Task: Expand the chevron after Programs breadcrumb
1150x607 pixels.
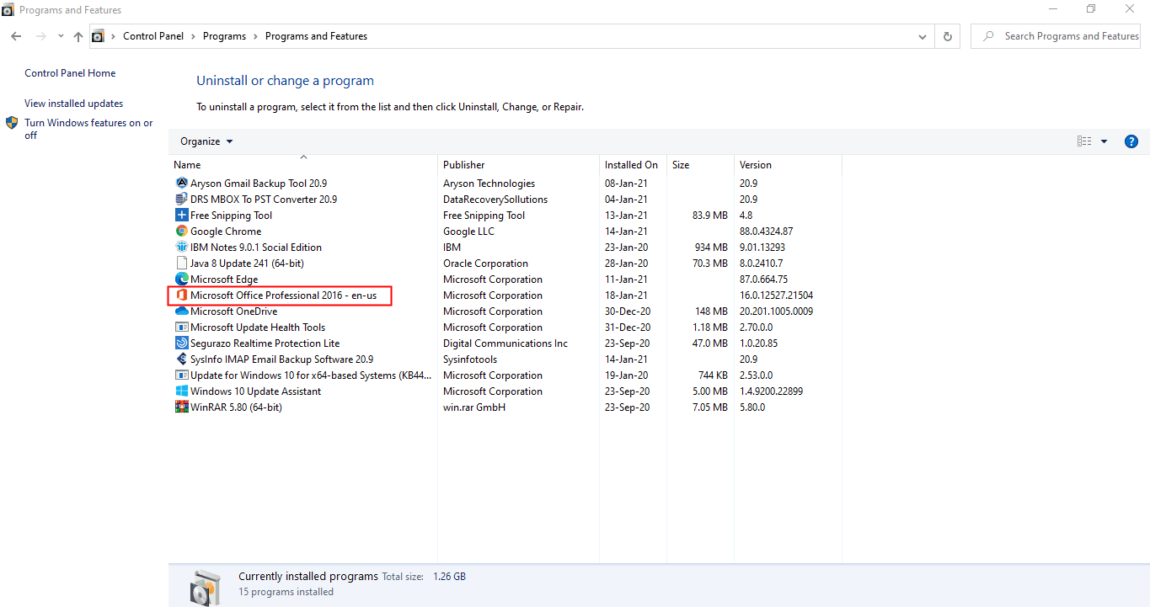Action: coord(256,36)
